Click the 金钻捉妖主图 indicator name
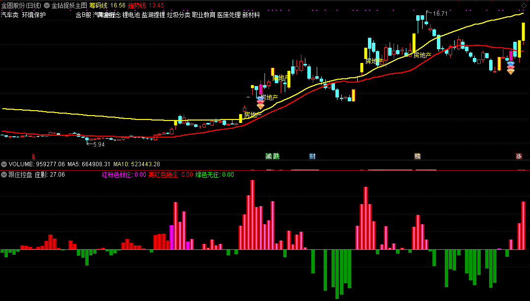This screenshot has width=530, height=301. pos(69,5)
